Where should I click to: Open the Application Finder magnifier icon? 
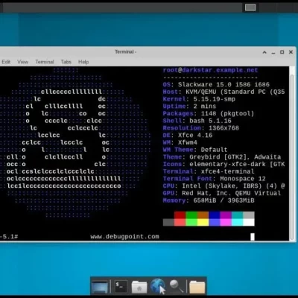(177, 286)
